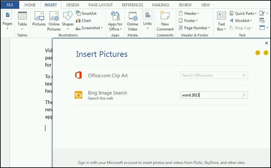Screen dimensions: 271x168
Task: Switch to the REFERENCES tab
Action: 132,5
